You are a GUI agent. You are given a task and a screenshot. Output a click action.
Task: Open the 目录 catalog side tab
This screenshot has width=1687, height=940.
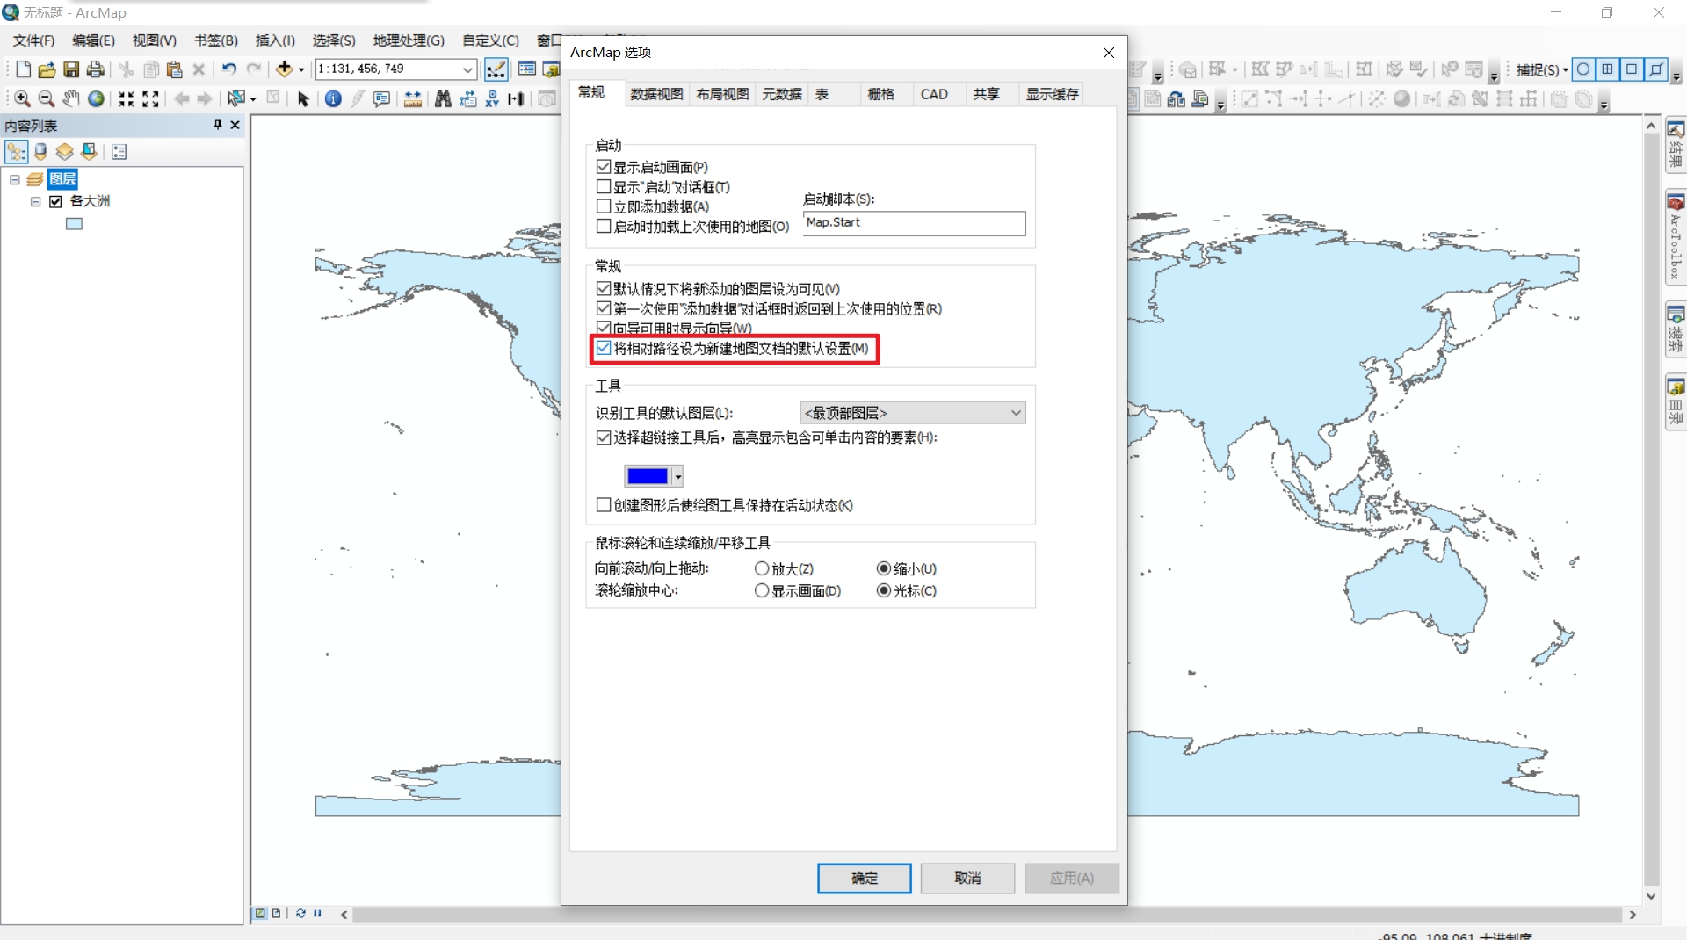[x=1676, y=403]
